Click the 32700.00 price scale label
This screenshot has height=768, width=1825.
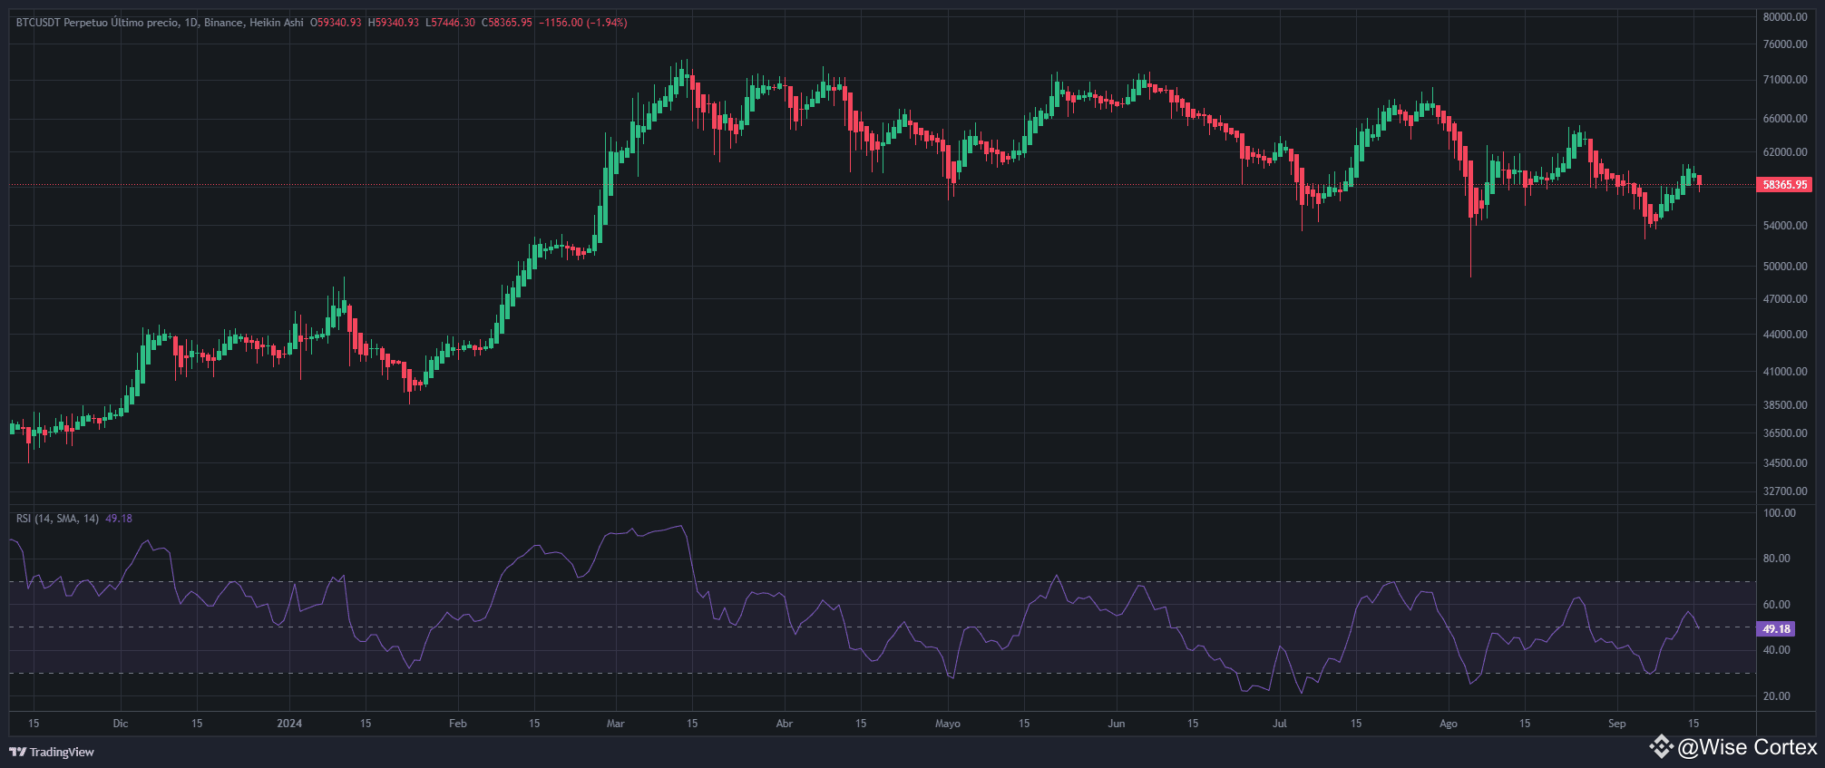pos(1785,491)
